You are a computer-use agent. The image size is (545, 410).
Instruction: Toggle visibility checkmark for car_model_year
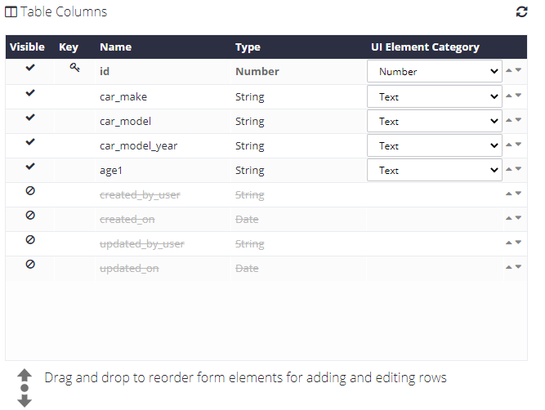tap(30, 142)
